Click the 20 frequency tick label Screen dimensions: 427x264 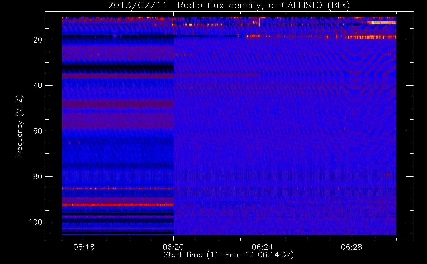point(38,40)
